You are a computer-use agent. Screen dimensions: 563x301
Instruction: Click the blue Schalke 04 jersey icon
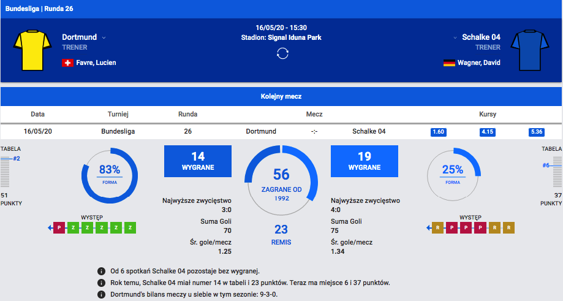[530, 50]
